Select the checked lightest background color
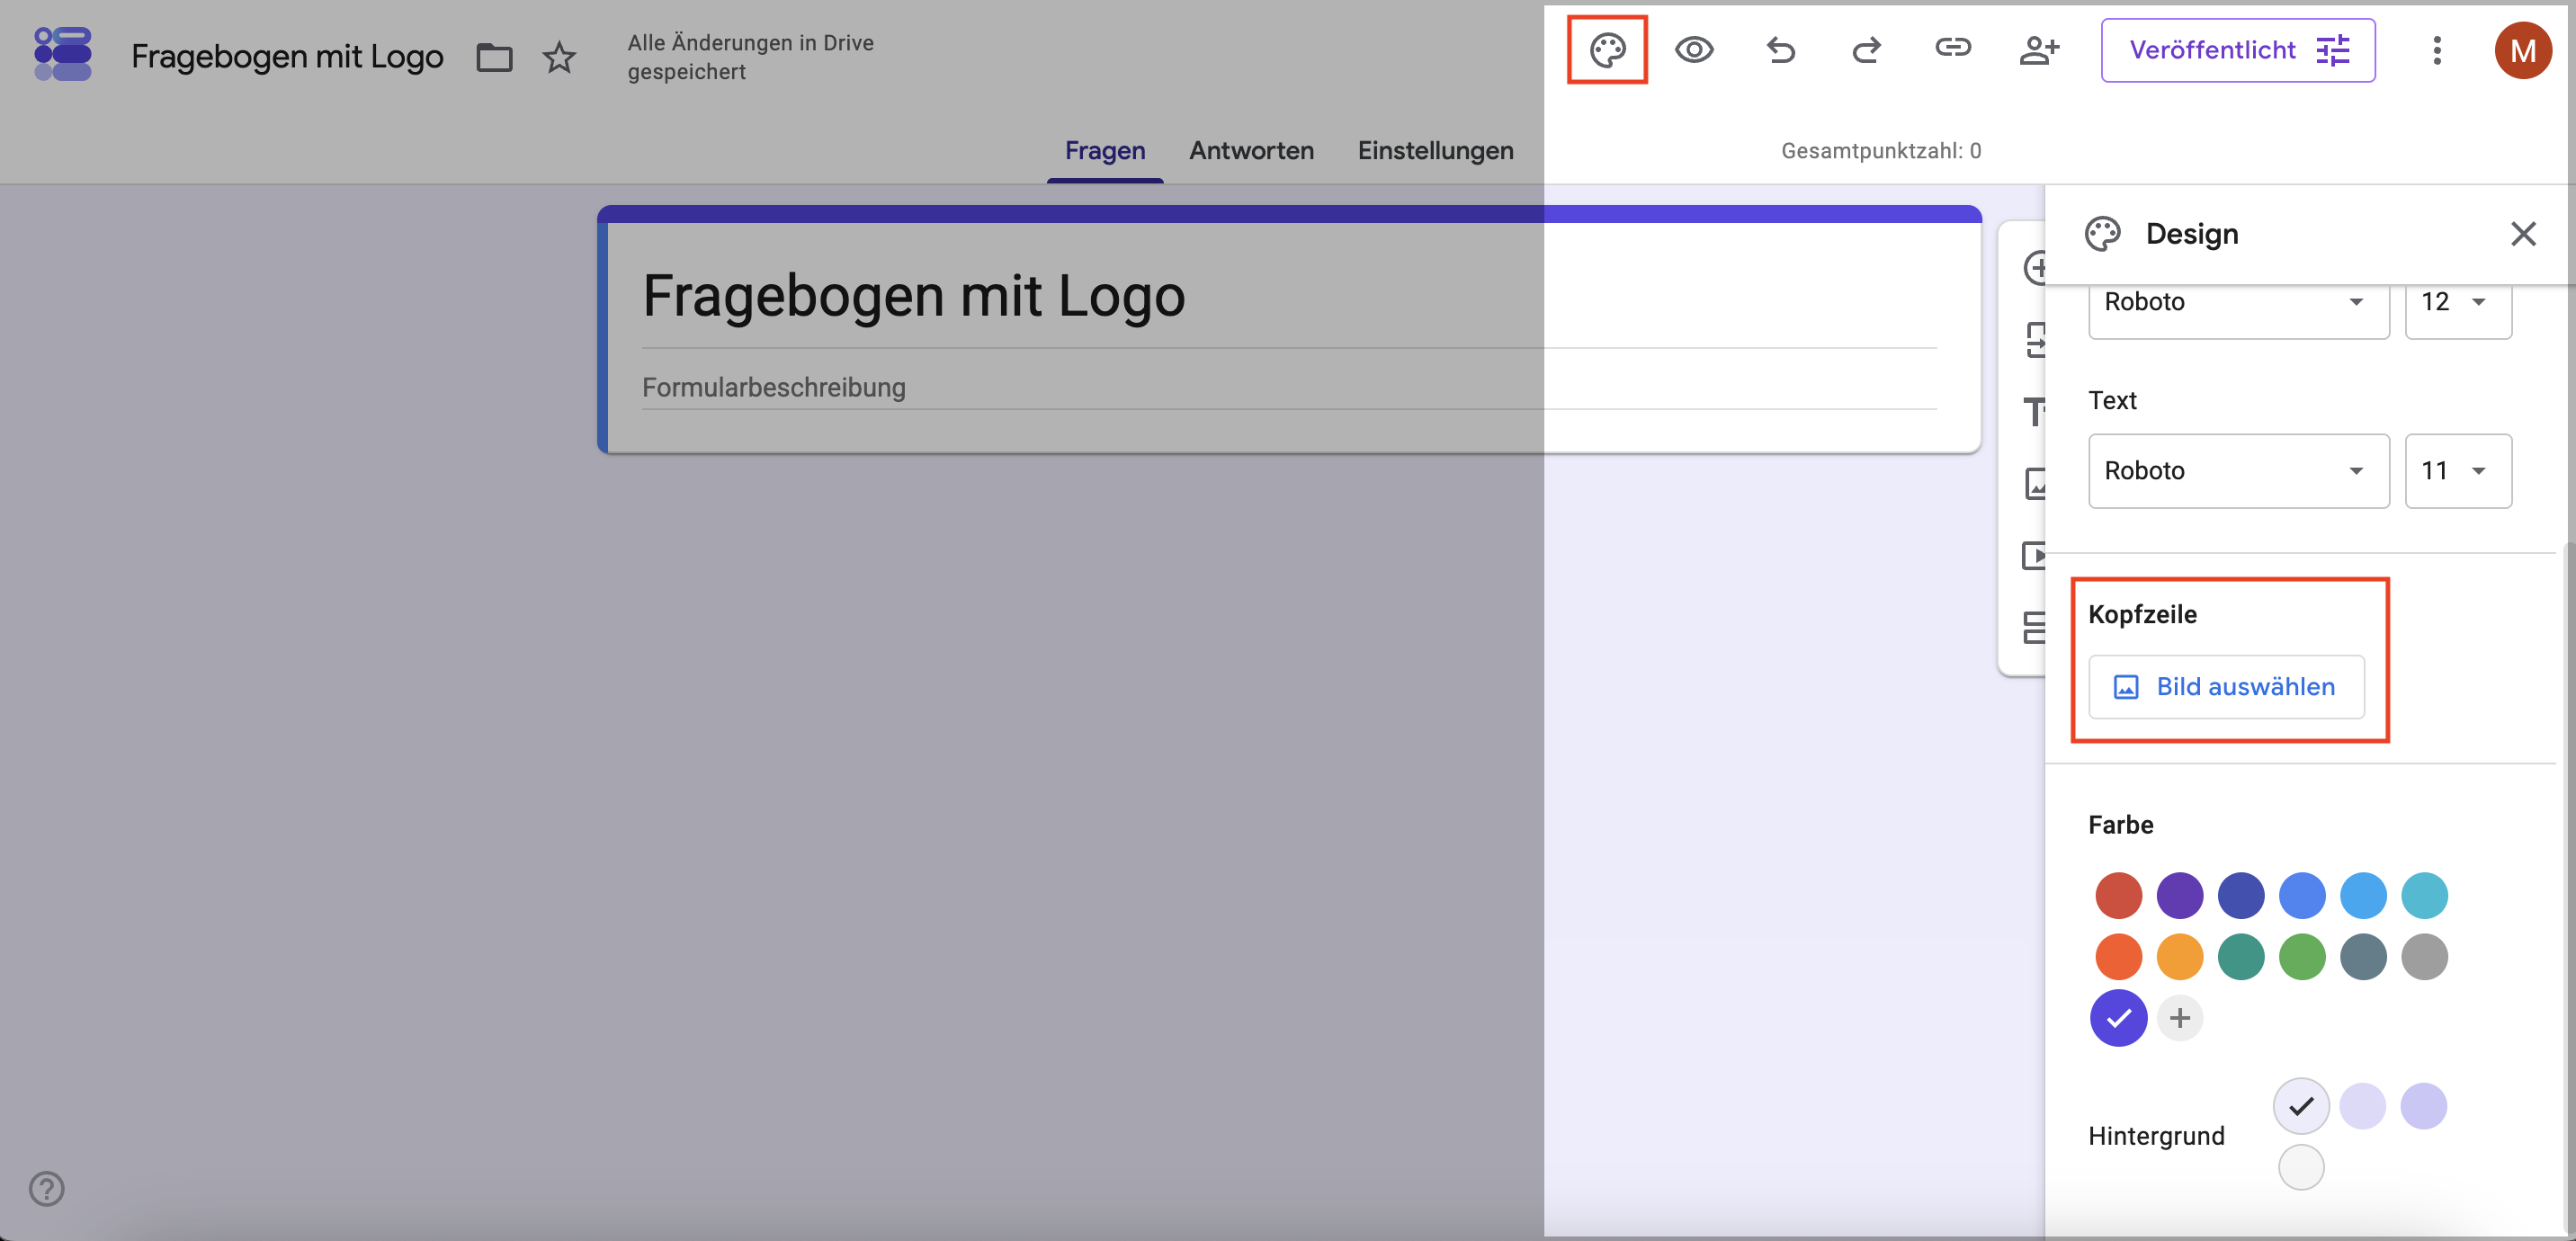Viewport: 2576px width, 1241px height. click(x=2301, y=1106)
